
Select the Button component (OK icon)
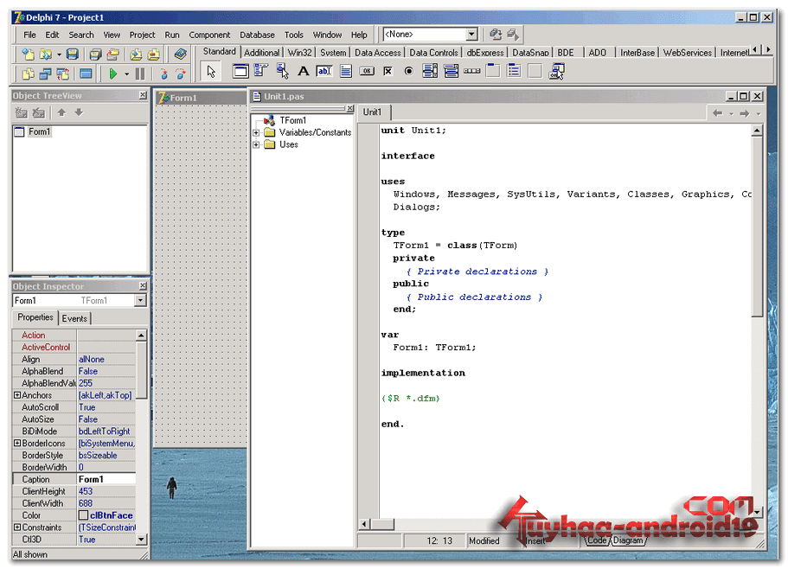[367, 71]
